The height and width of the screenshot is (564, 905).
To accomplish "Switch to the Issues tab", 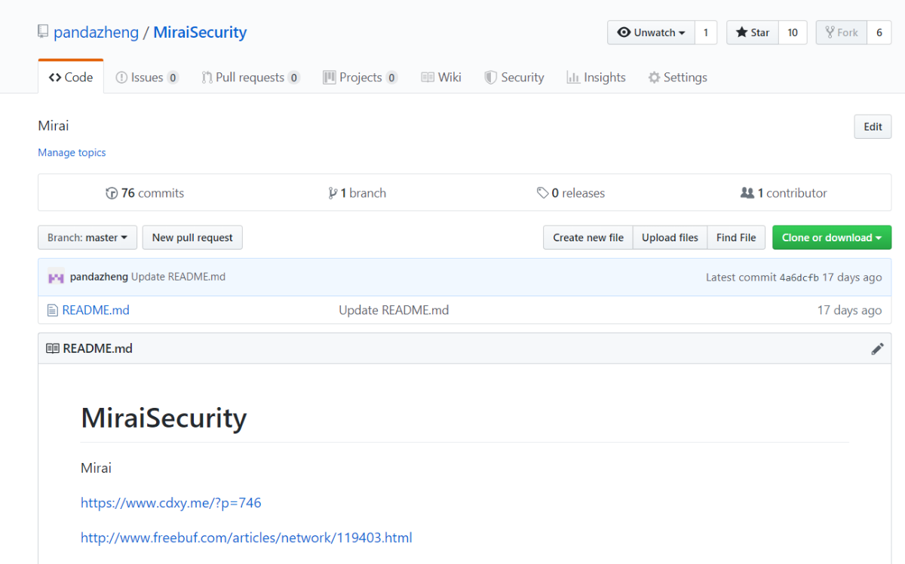I will tap(146, 77).
